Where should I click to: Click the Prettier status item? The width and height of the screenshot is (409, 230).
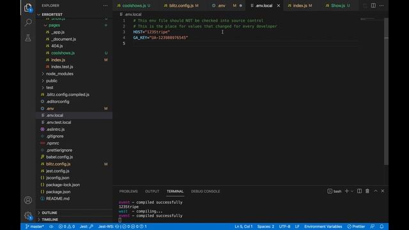pyautogui.click(x=356, y=226)
